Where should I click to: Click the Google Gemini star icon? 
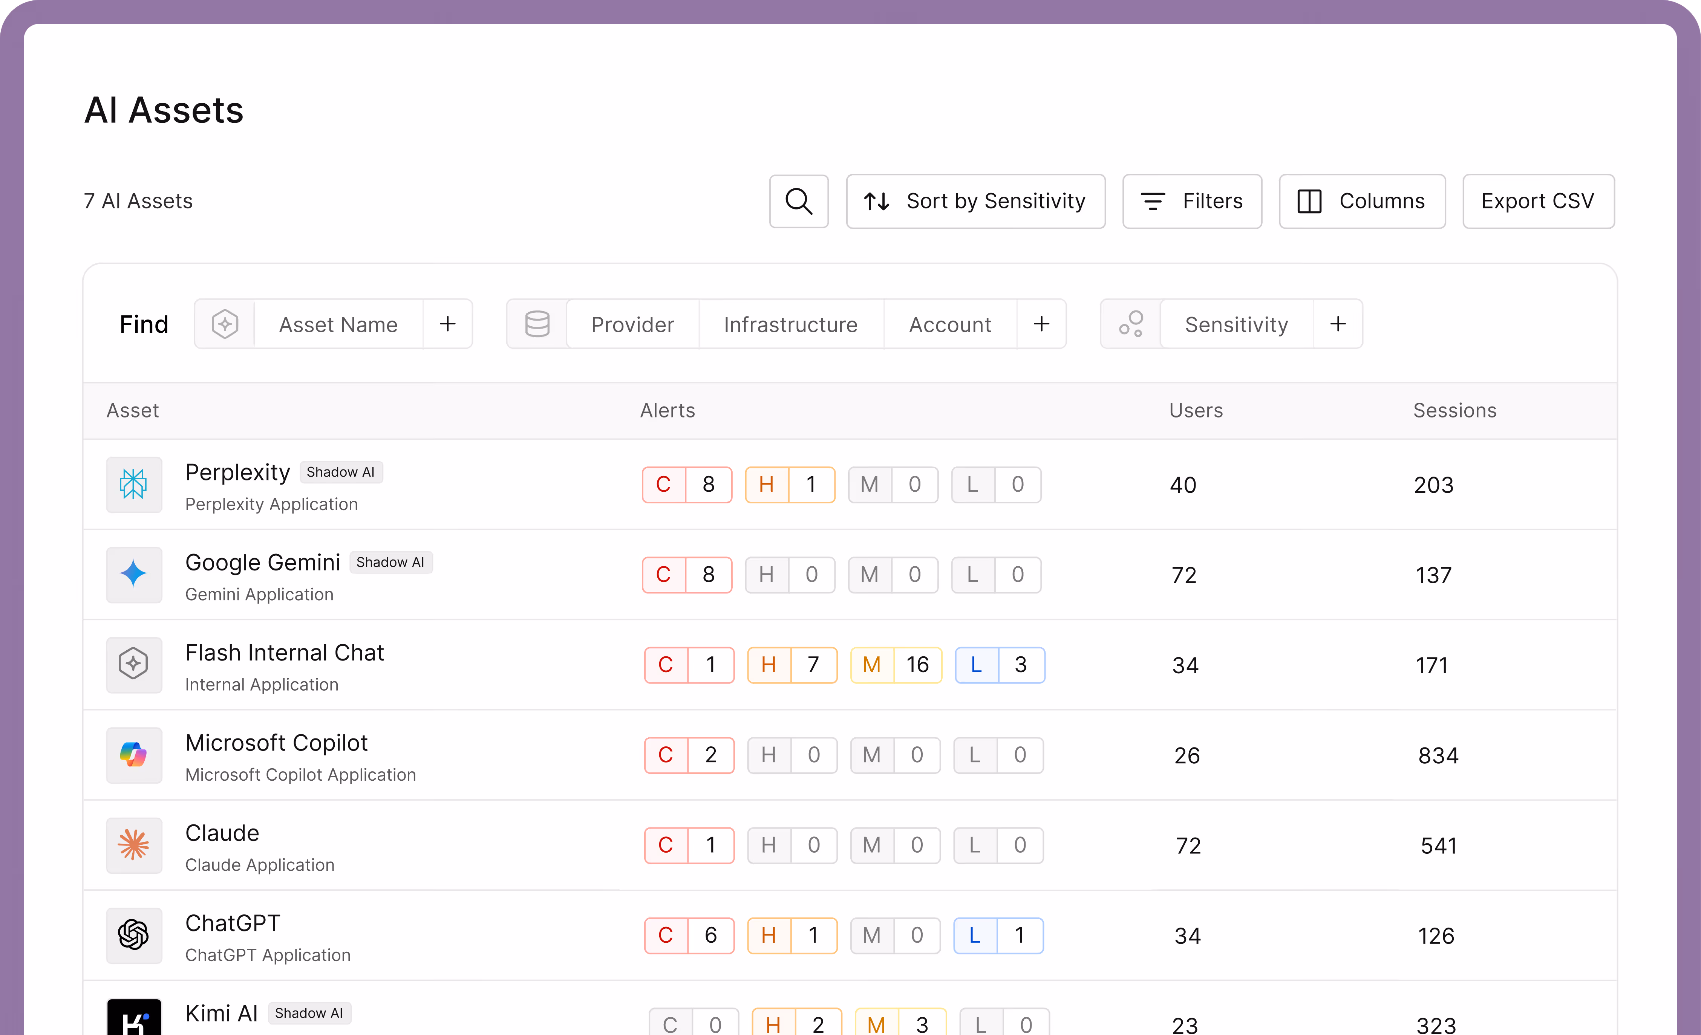[134, 575]
